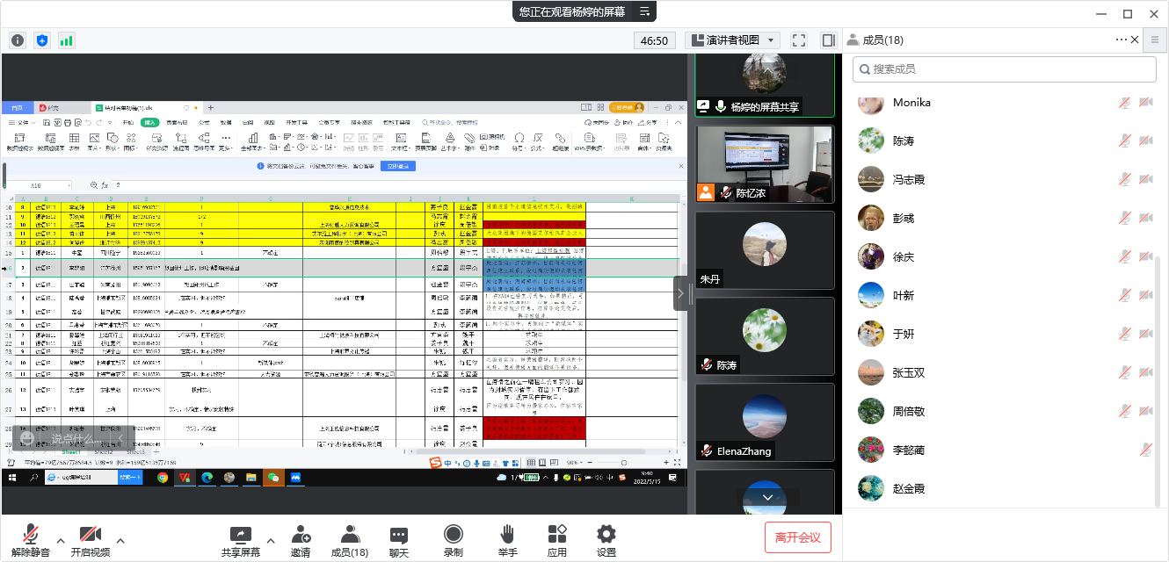This screenshot has width=1169, height=562.
Task: Check the green network signal icon
Action: 67,40
